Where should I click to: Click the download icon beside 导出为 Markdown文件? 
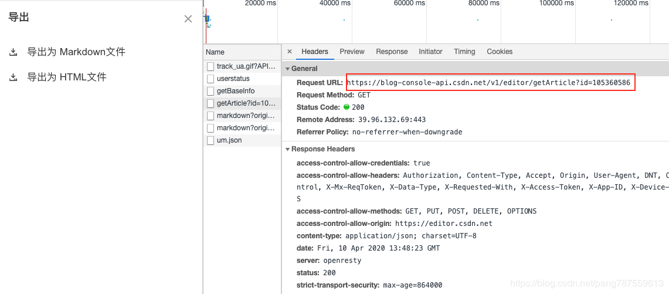[13, 52]
